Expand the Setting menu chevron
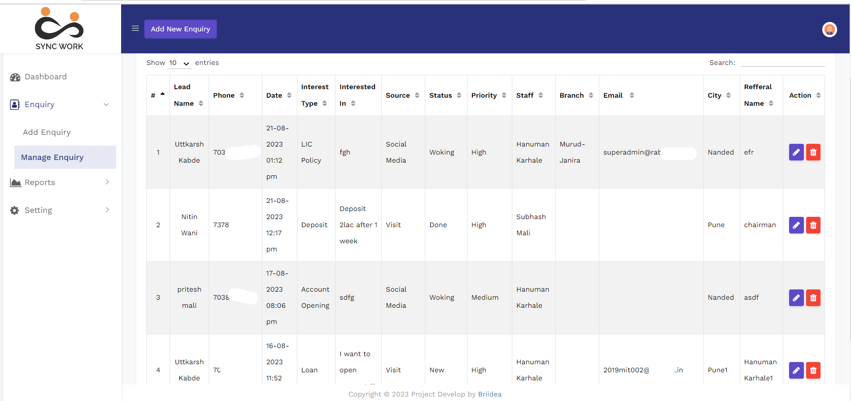 [107, 210]
